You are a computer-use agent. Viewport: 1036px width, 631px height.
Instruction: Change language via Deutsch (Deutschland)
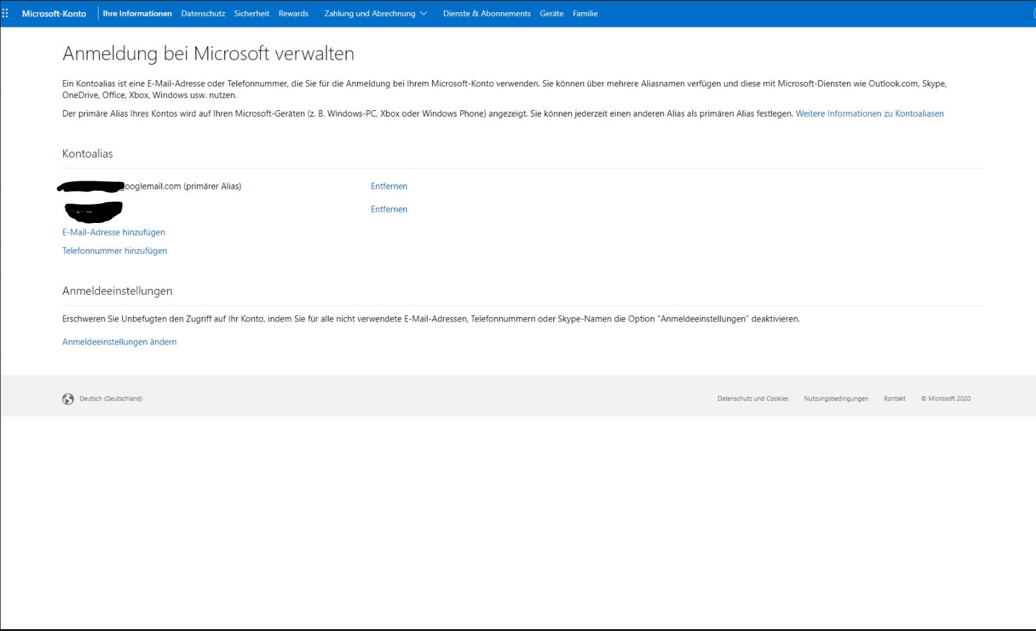pos(111,398)
